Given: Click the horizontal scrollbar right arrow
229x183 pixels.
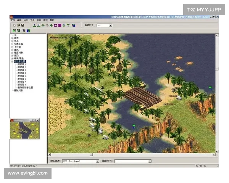Looking at the screenshot, I should click(214, 154).
